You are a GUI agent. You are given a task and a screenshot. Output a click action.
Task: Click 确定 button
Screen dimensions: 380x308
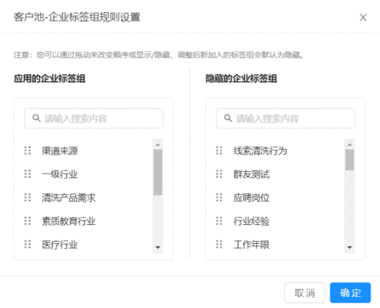350,293
